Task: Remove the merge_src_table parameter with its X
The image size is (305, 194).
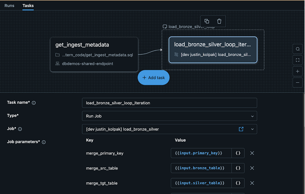Action: pyautogui.click(x=252, y=168)
